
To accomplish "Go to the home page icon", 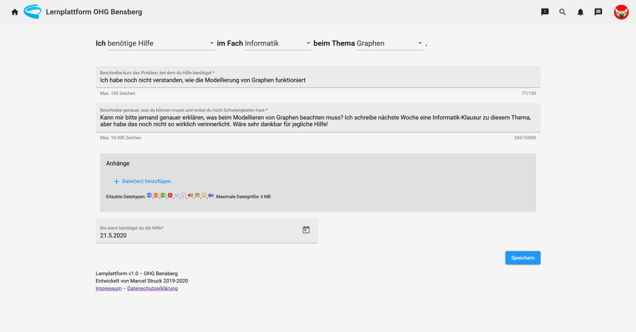I will pos(15,12).
